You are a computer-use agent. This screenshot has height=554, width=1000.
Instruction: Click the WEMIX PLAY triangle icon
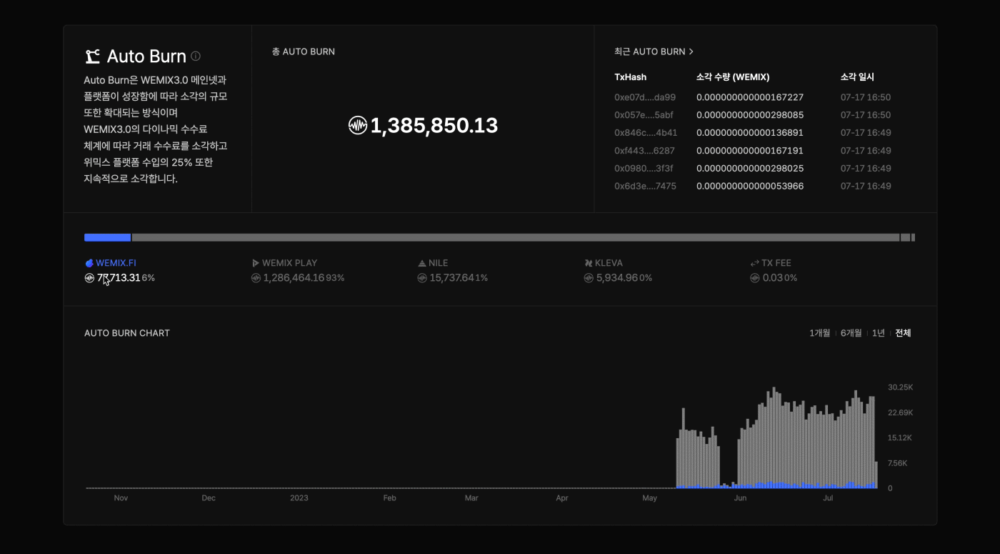tap(256, 263)
